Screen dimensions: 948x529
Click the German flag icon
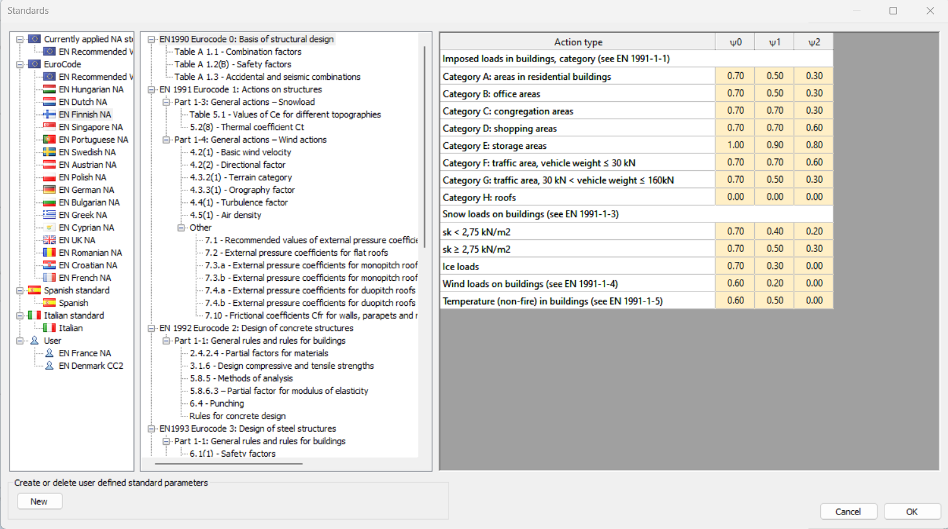(x=49, y=190)
